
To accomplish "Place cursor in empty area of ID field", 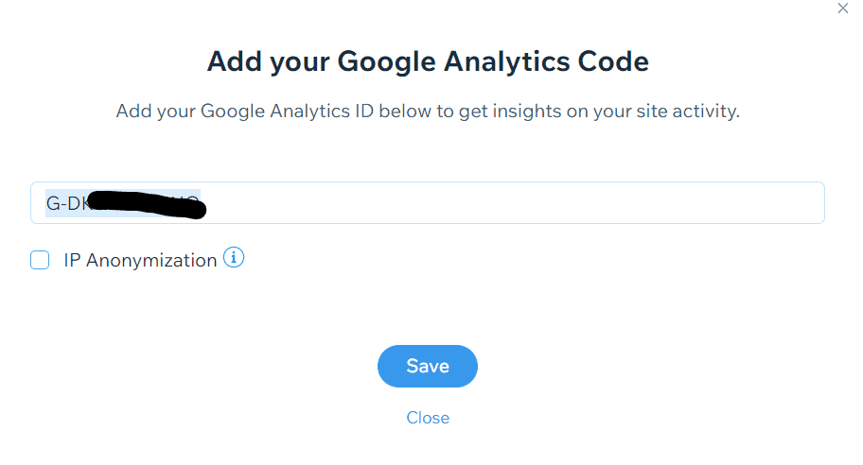I will (512, 203).
